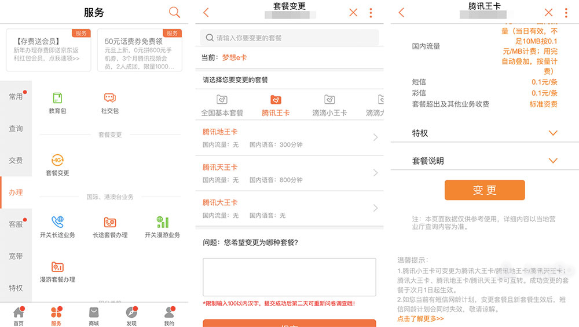The width and height of the screenshot is (579, 327).
Task: Go back from the 腾讯王卡 screen
Action: [x=401, y=13]
